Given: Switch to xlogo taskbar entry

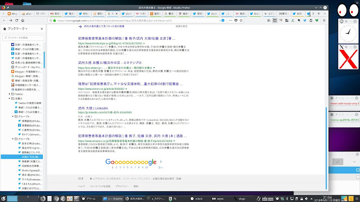Looking at the screenshot, I should pos(240,199).
